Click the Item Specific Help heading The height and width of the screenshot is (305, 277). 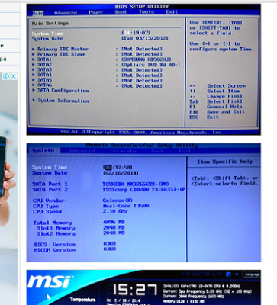pos(225,162)
